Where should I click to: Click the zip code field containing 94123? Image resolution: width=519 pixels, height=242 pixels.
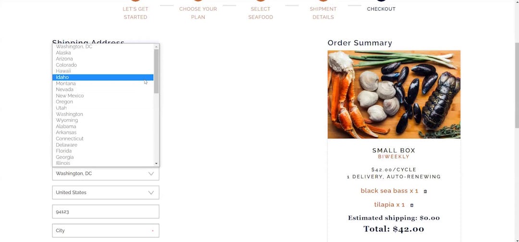tap(106, 212)
